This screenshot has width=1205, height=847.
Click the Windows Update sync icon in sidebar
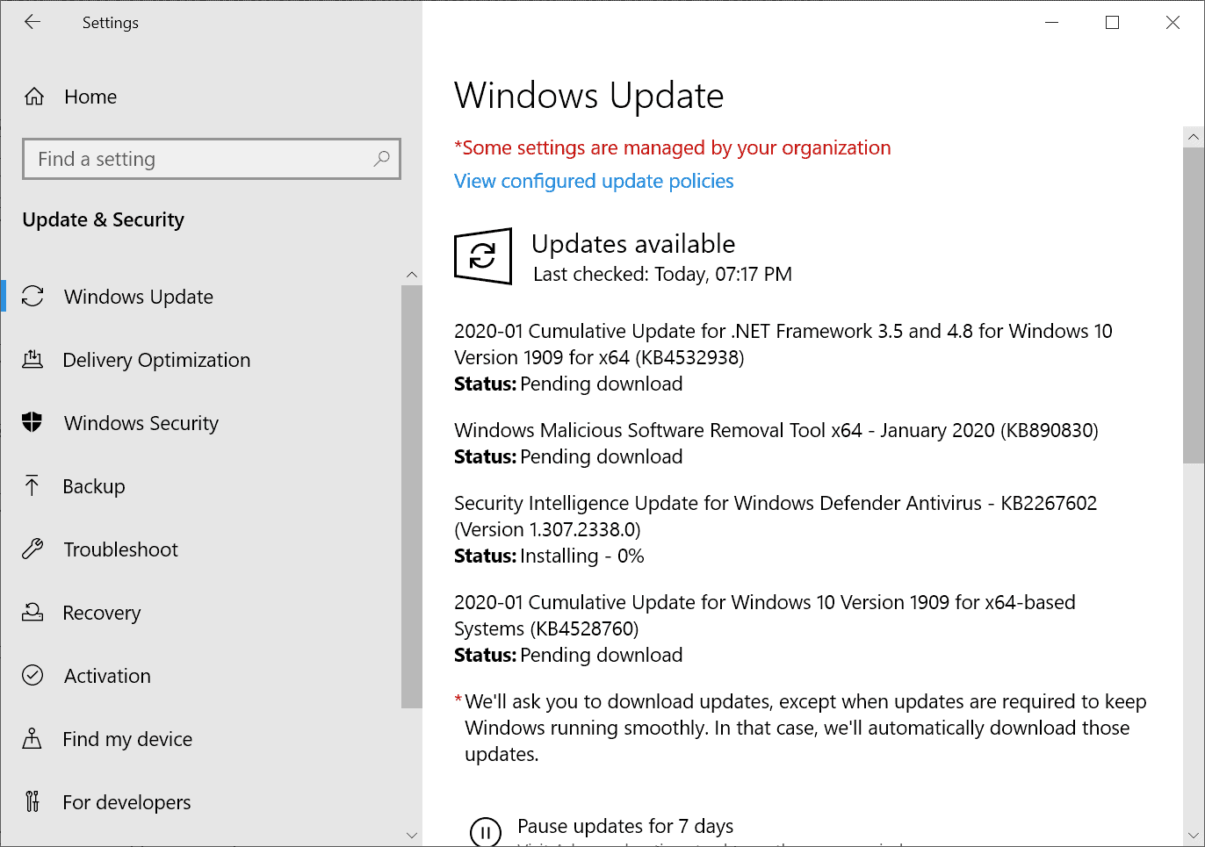32,297
